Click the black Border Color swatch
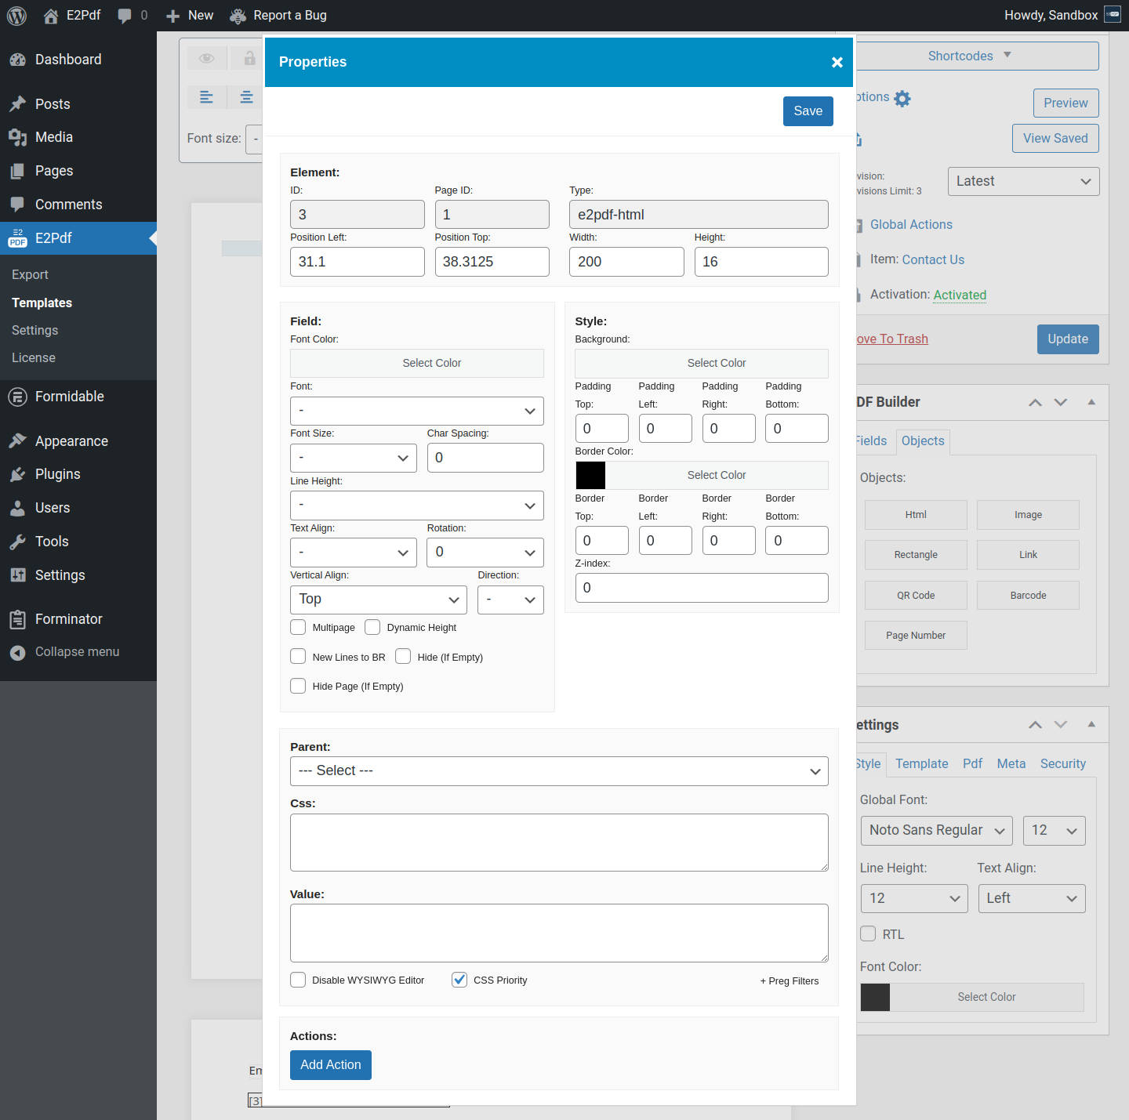The image size is (1129, 1120). tap(590, 475)
